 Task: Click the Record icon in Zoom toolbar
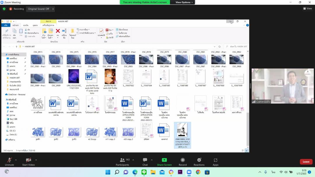[x=183, y=160]
